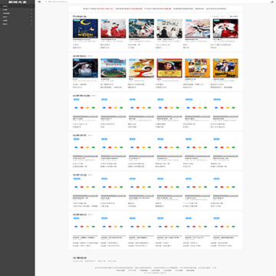Click the icon at top-right corner of header
This screenshot has height=276, width=276.
271,2
